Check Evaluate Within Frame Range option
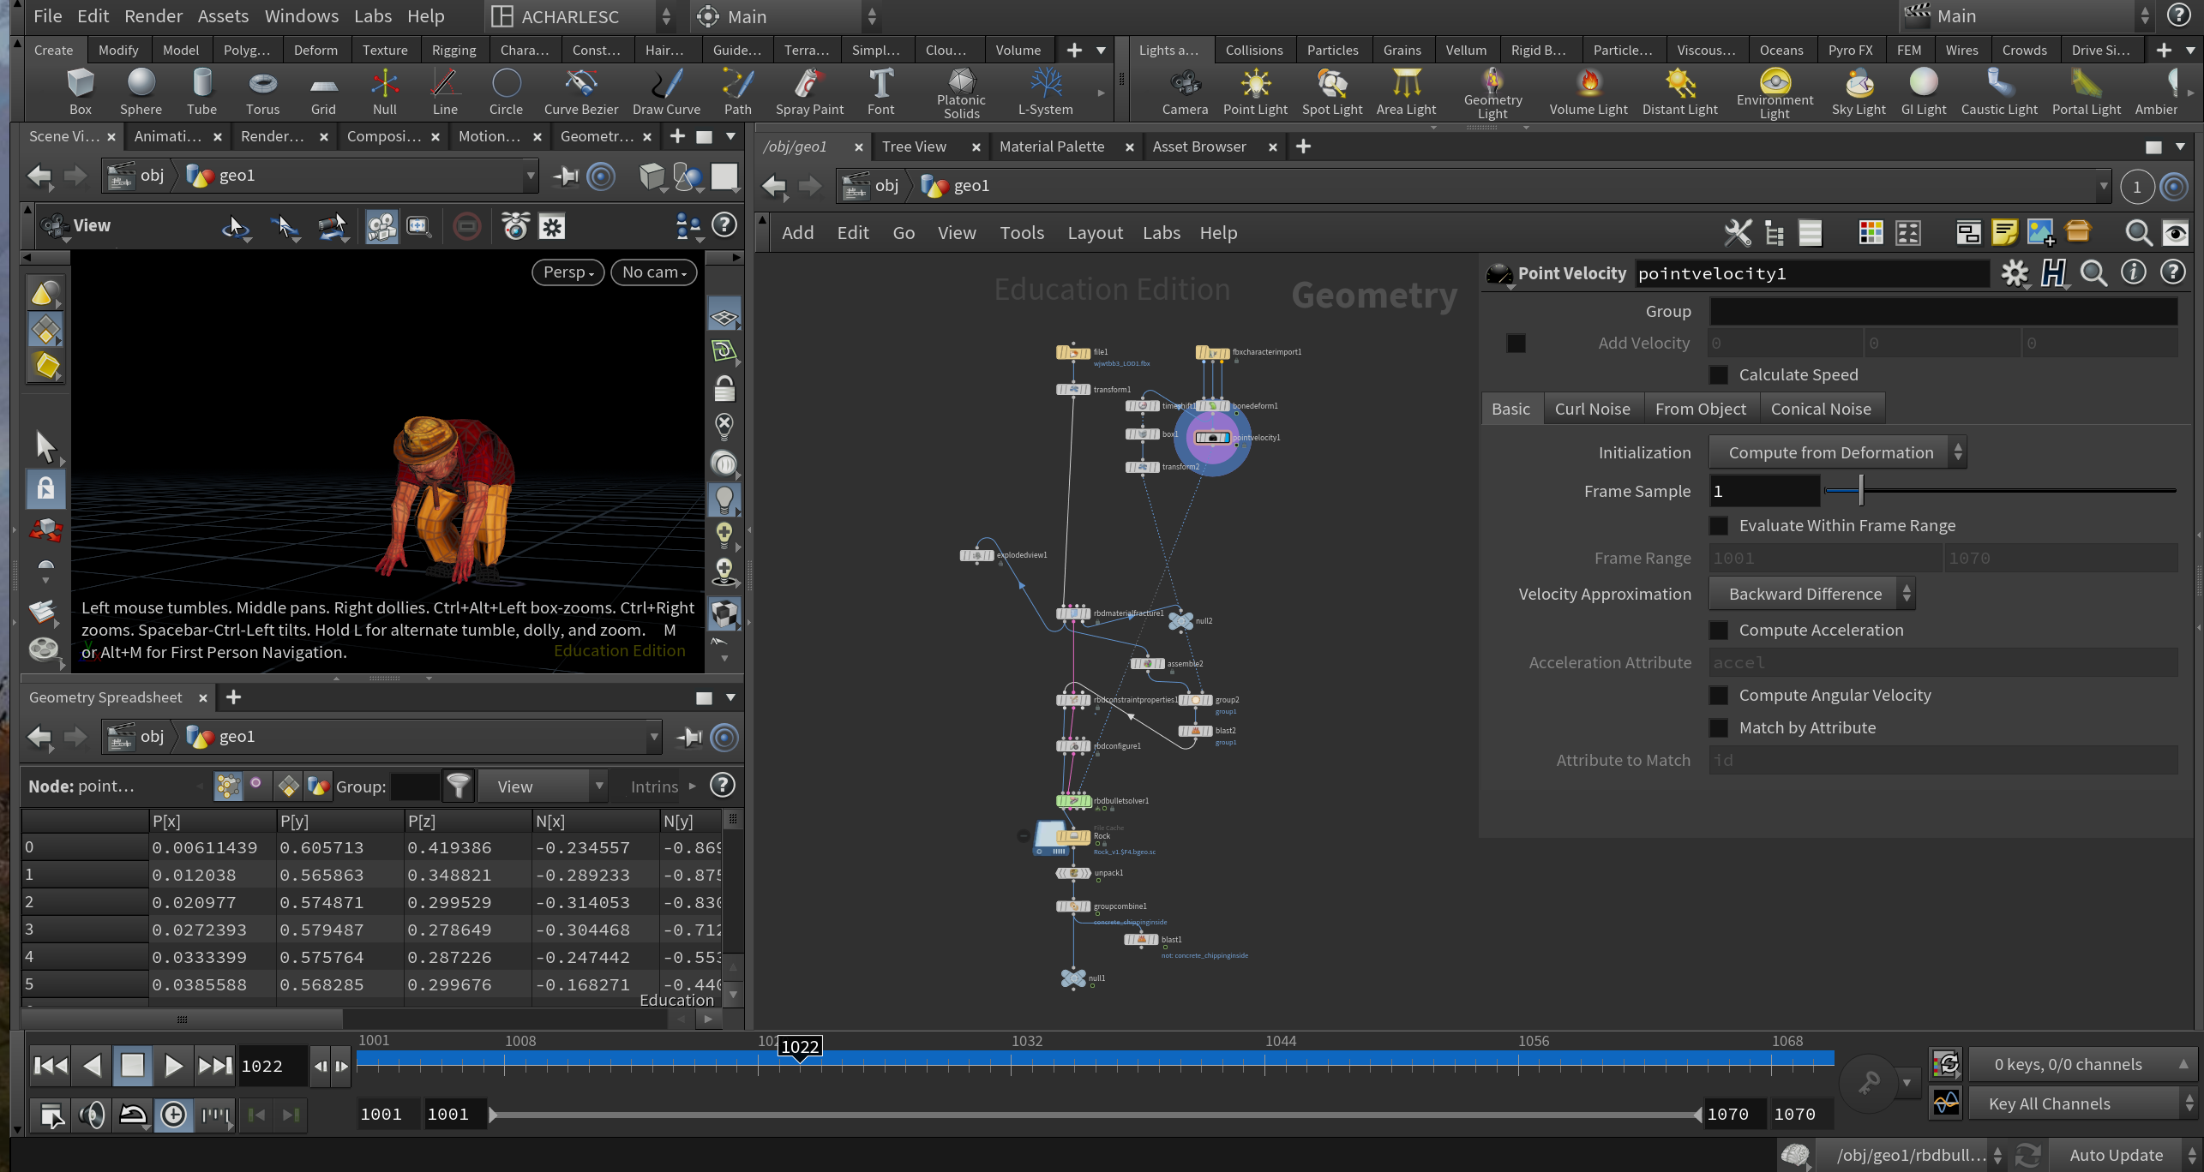The height and width of the screenshot is (1172, 2204). [x=1719, y=526]
